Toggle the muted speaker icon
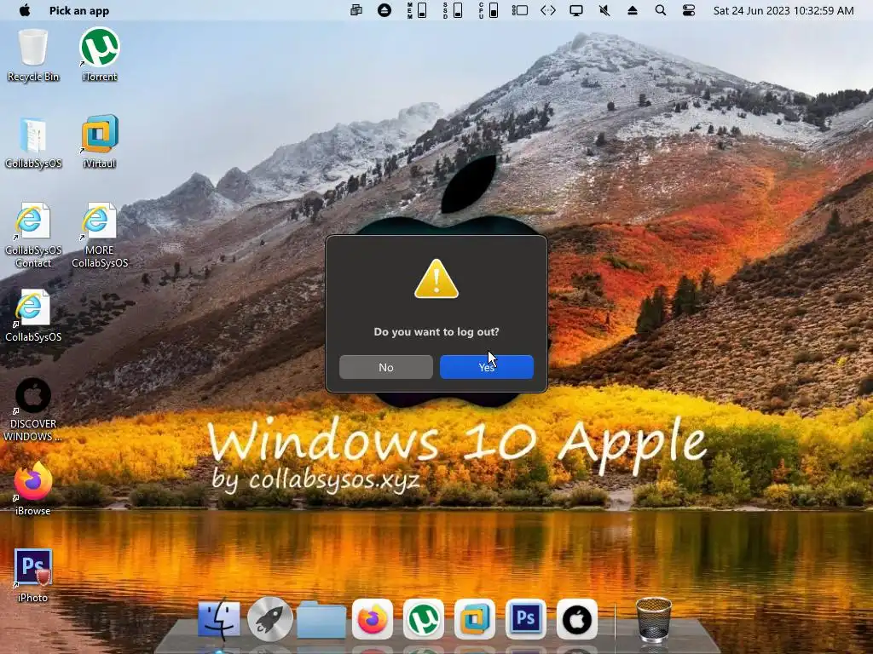This screenshot has height=654, width=873. [x=604, y=10]
